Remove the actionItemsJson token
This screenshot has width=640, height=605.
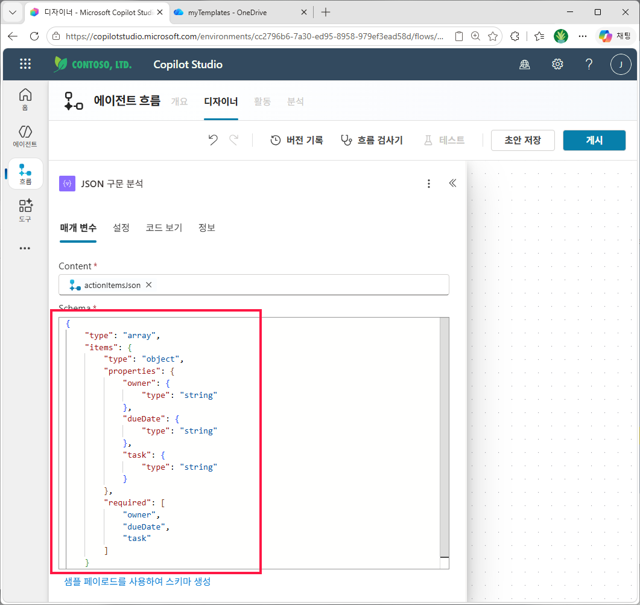tap(149, 285)
